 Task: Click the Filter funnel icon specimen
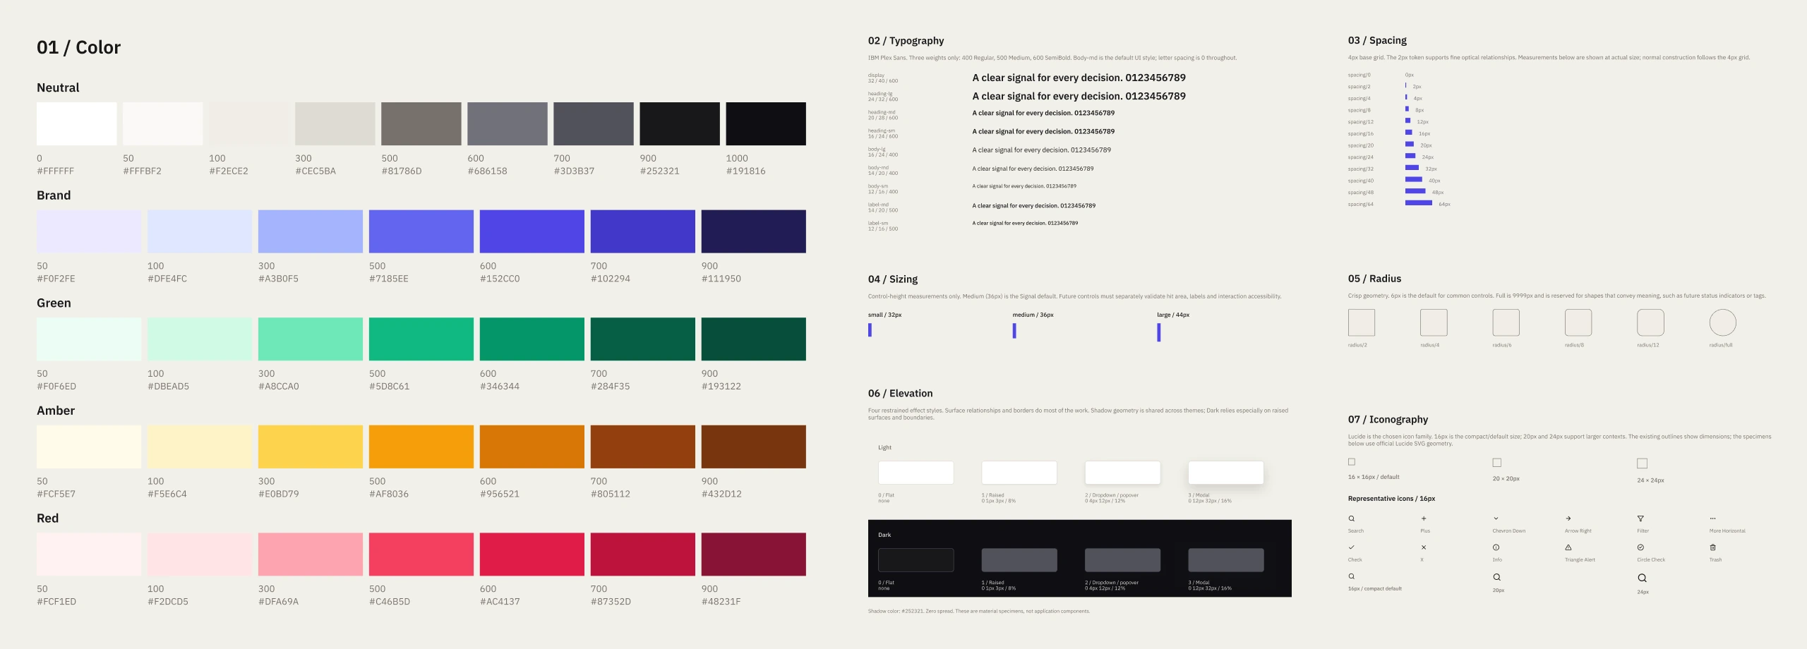click(1640, 518)
